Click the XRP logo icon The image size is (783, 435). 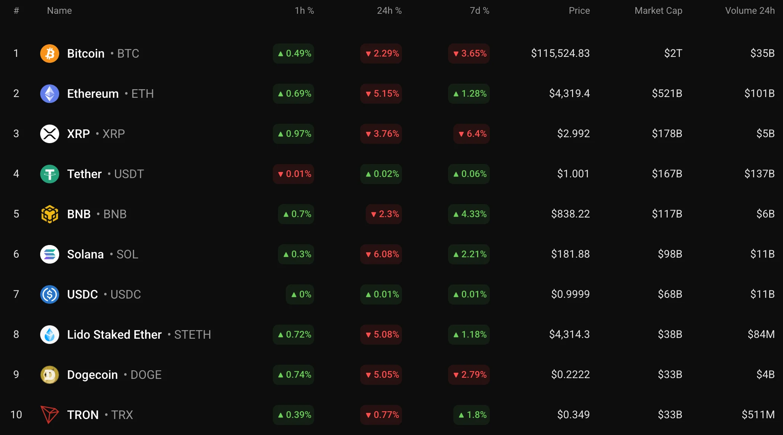tap(49, 134)
